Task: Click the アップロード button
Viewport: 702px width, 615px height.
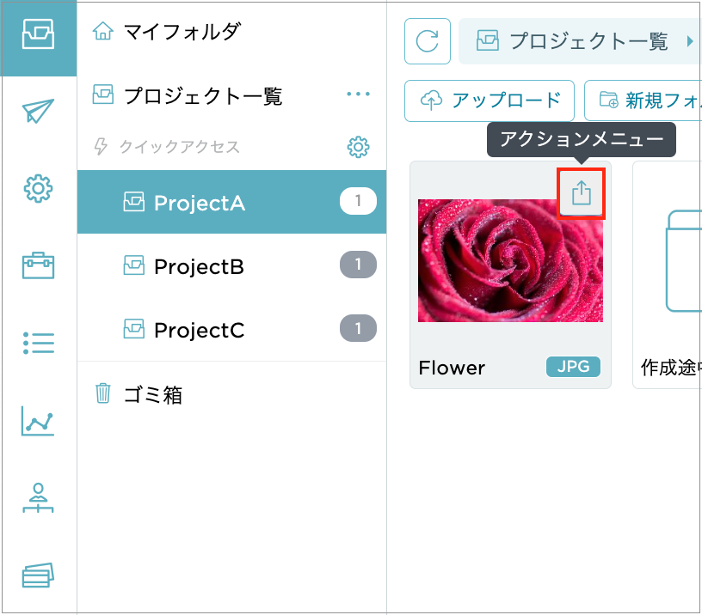Action: 490,100
